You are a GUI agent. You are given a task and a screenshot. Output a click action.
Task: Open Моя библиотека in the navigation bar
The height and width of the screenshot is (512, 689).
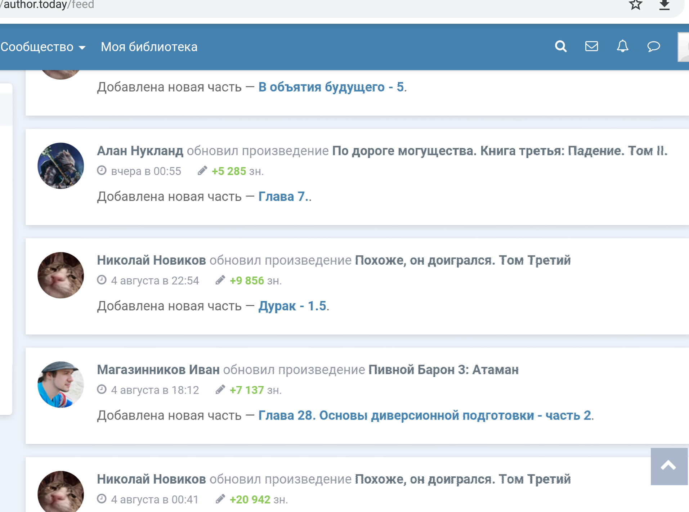[149, 47]
